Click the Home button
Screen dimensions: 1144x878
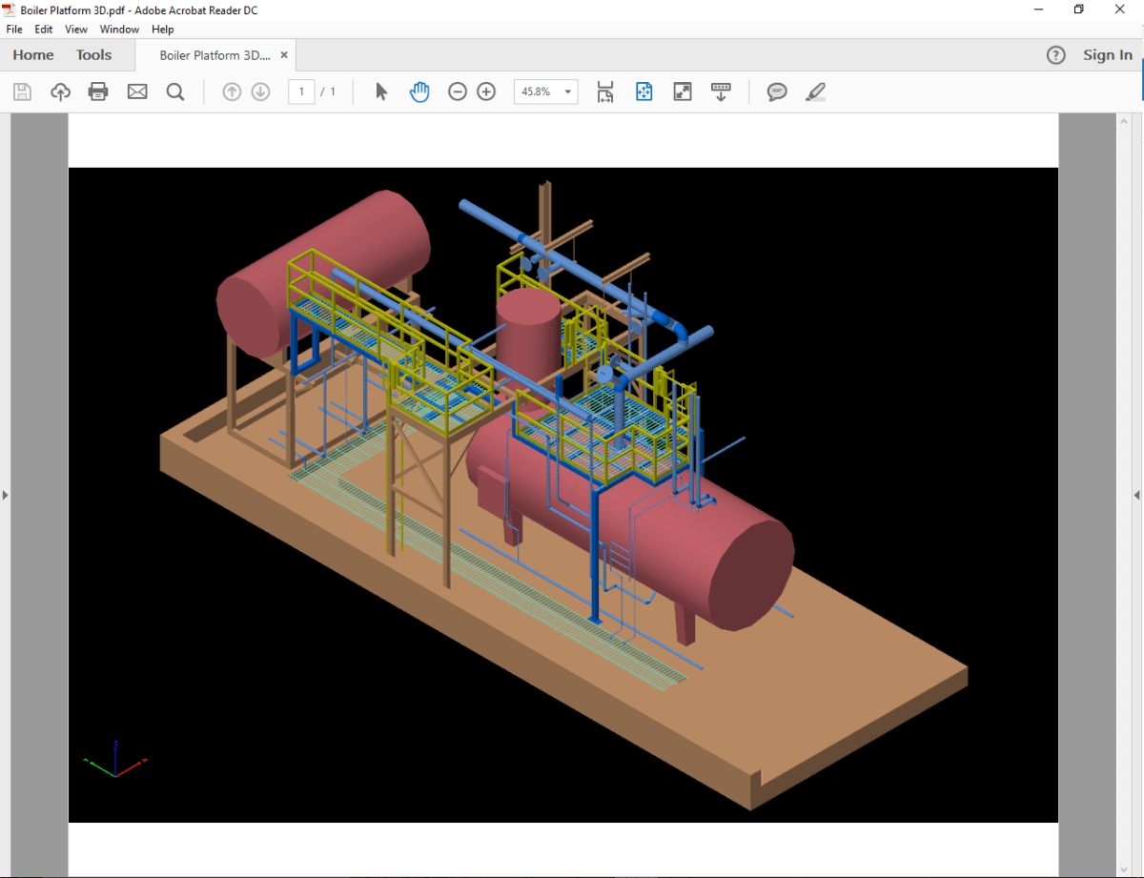(x=33, y=55)
